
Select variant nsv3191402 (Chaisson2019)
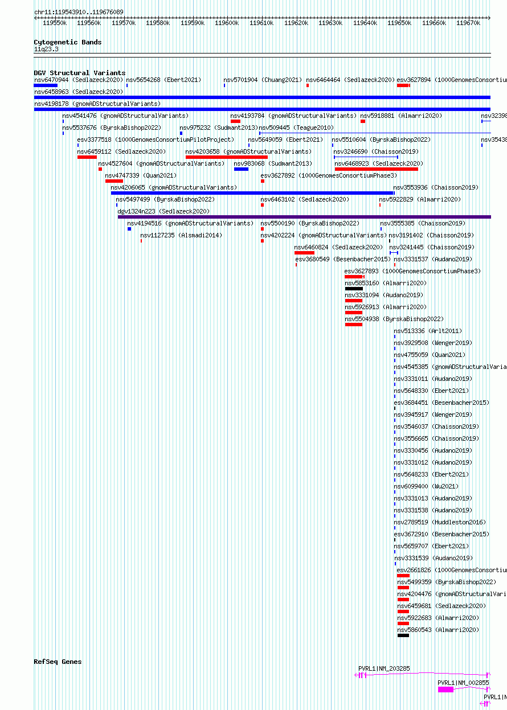click(x=431, y=235)
